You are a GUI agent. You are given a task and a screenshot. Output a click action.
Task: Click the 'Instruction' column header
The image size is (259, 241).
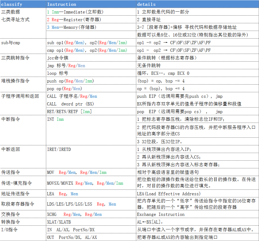pos(91,4)
